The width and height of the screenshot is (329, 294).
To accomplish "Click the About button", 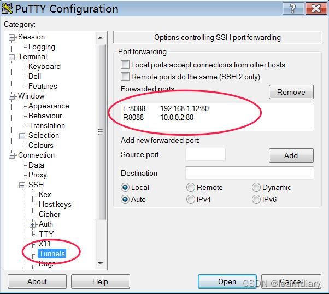I will [x=37, y=281].
